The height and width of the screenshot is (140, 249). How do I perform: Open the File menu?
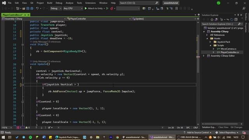coord(10,3)
